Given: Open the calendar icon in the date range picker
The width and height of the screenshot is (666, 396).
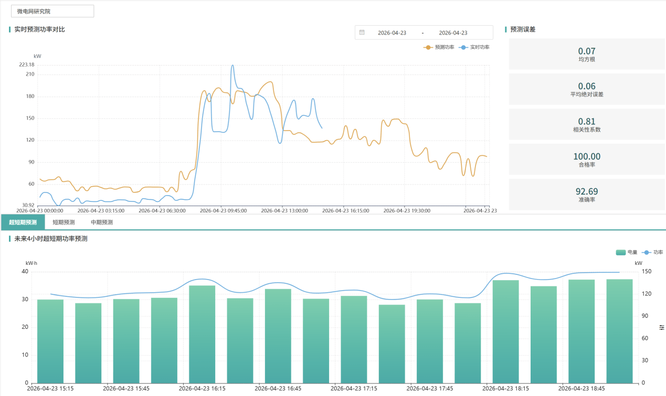Looking at the screenshot, I should pyautogui.click(x=362, y=33).
